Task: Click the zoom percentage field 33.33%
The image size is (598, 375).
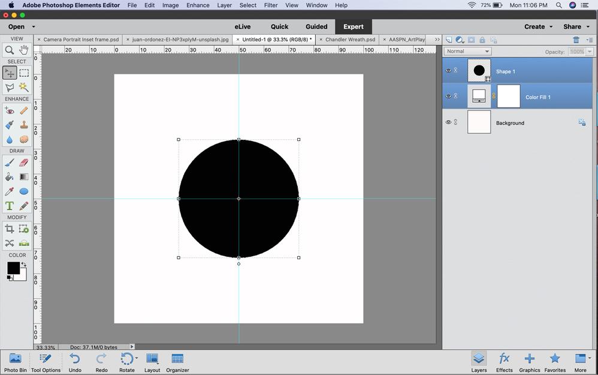Action: (x=46, y=347)
